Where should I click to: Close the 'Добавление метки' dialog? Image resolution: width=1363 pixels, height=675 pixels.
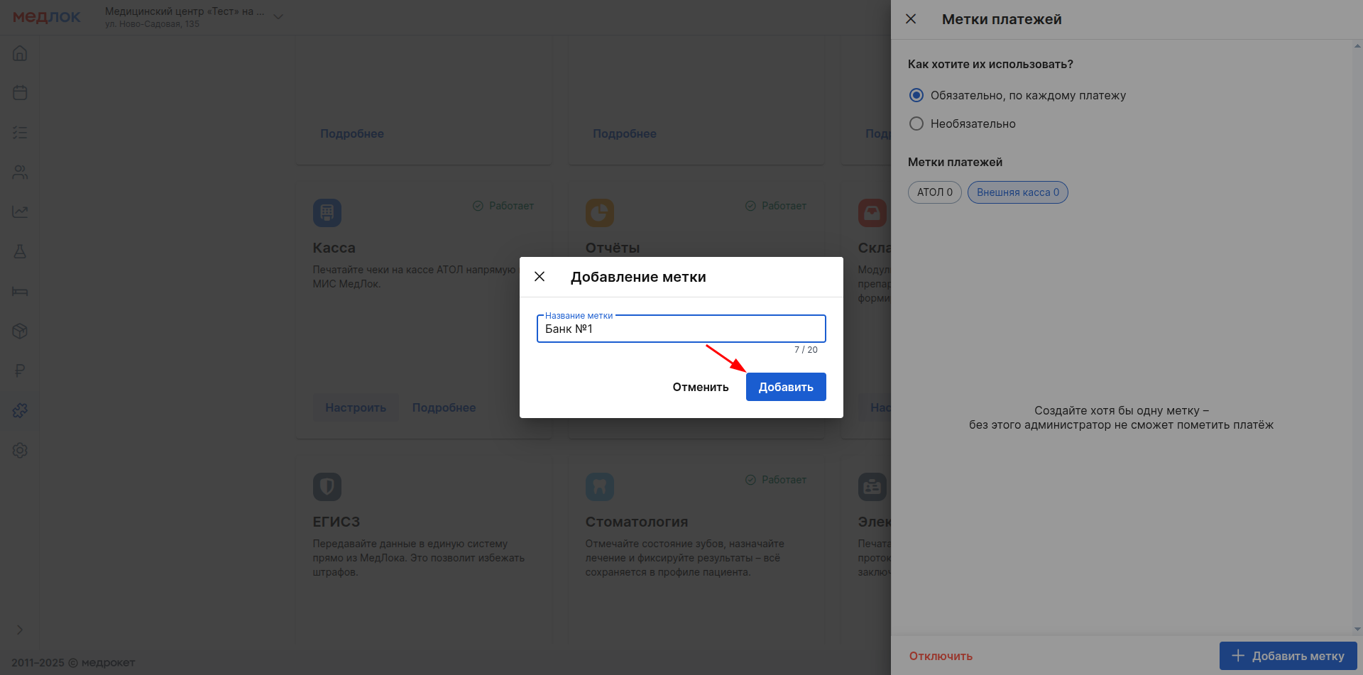point(540,277)
